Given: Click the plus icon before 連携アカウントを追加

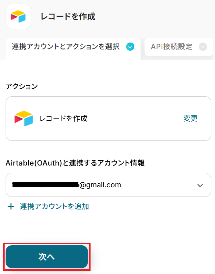Looking at the screenshot, I should [x=11, y=207].
